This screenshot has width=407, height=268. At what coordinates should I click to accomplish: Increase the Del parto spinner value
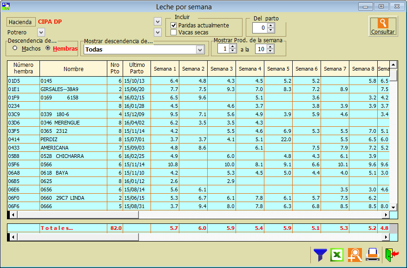tap(271, 26)
